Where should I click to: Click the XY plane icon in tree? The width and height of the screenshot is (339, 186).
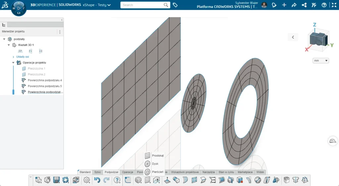(x=20, y=51)
